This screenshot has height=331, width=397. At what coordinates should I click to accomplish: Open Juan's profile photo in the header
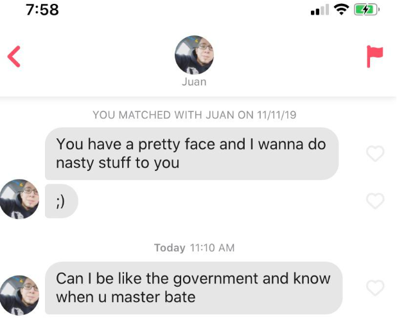coord(194,55)
